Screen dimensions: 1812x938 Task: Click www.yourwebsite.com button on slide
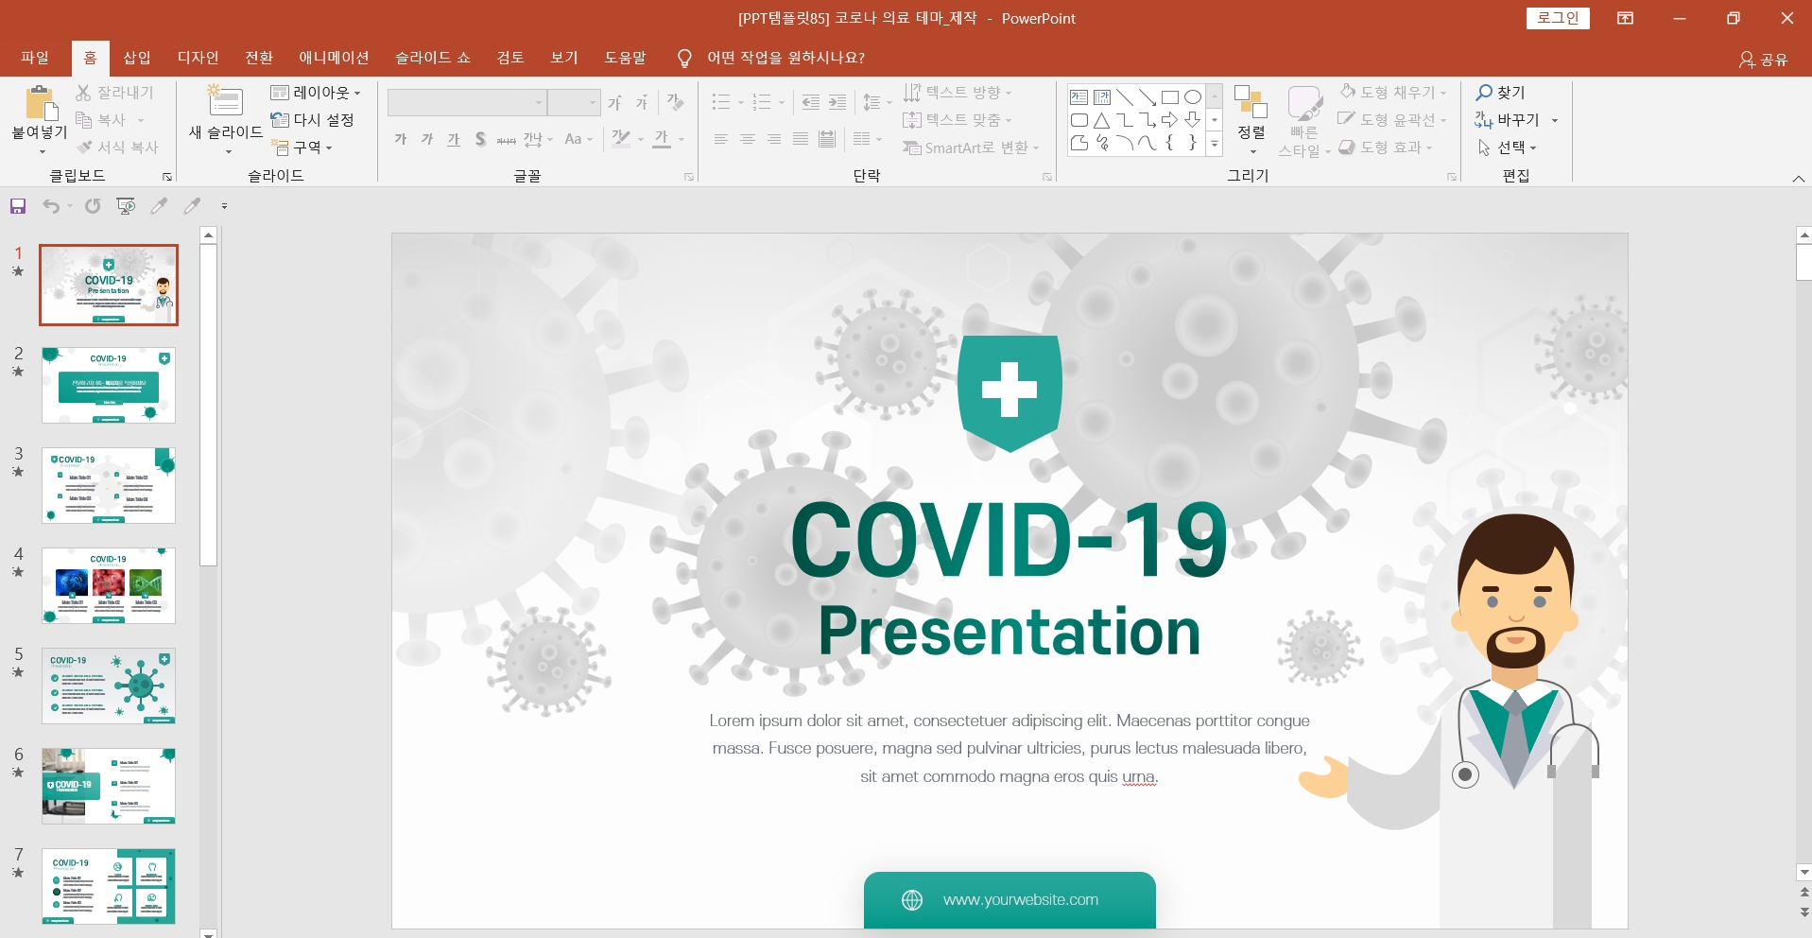pos(1010,900)
